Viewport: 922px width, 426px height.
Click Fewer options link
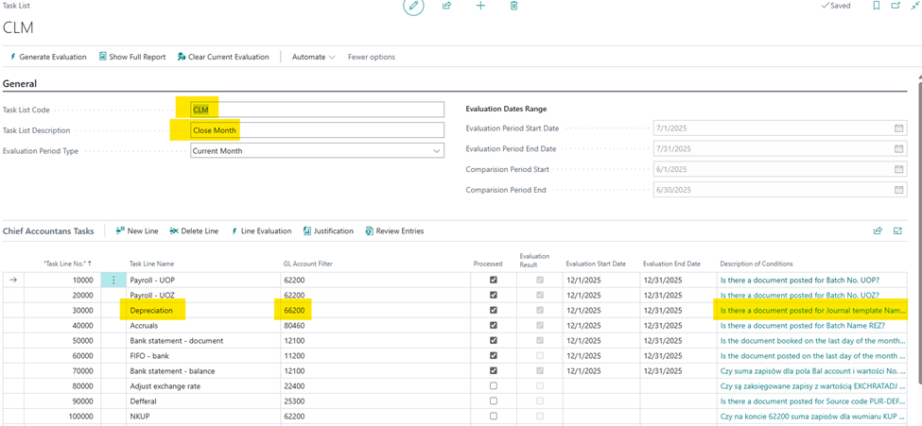[372, 58]
